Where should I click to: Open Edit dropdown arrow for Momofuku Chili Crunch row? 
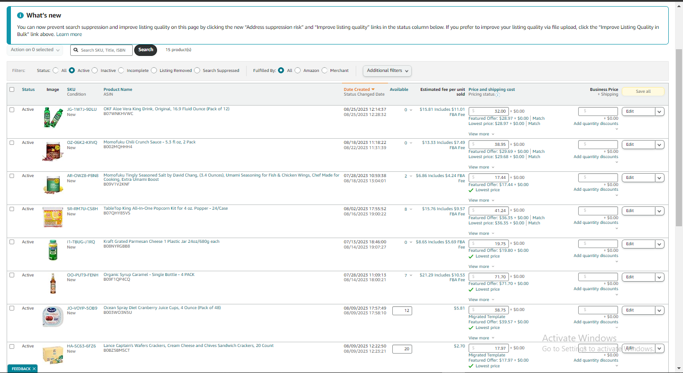(660, 145)
